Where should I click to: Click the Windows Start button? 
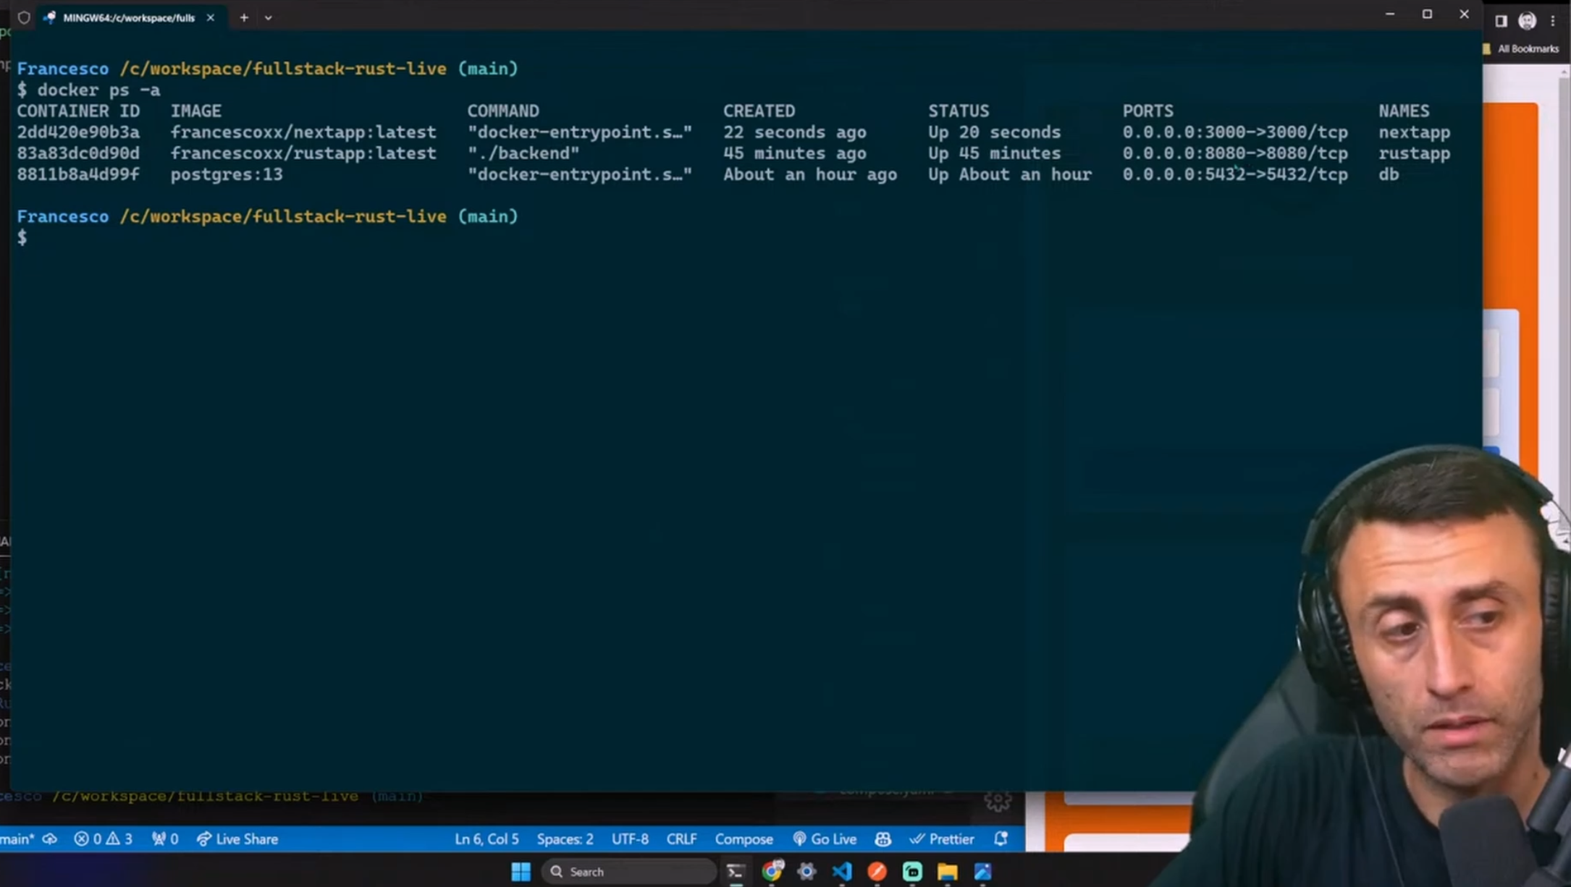pos(521,871)
